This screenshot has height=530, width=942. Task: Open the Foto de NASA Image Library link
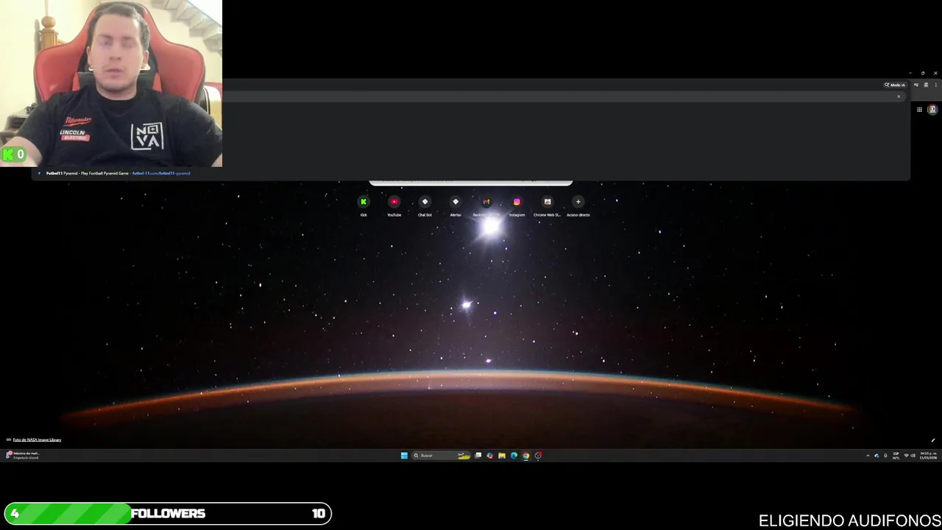37,439
